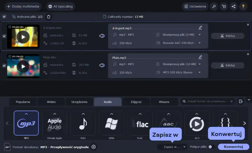Switch to the Wideo tab
The image size is (252, 153).
51,102
